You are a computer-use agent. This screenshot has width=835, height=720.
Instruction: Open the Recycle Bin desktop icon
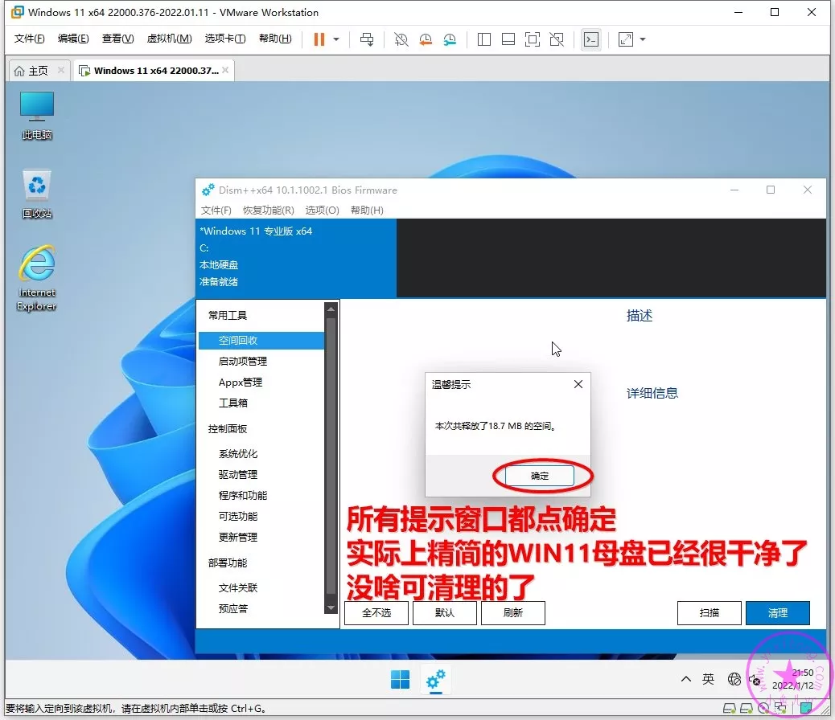[x=37, y=194]
